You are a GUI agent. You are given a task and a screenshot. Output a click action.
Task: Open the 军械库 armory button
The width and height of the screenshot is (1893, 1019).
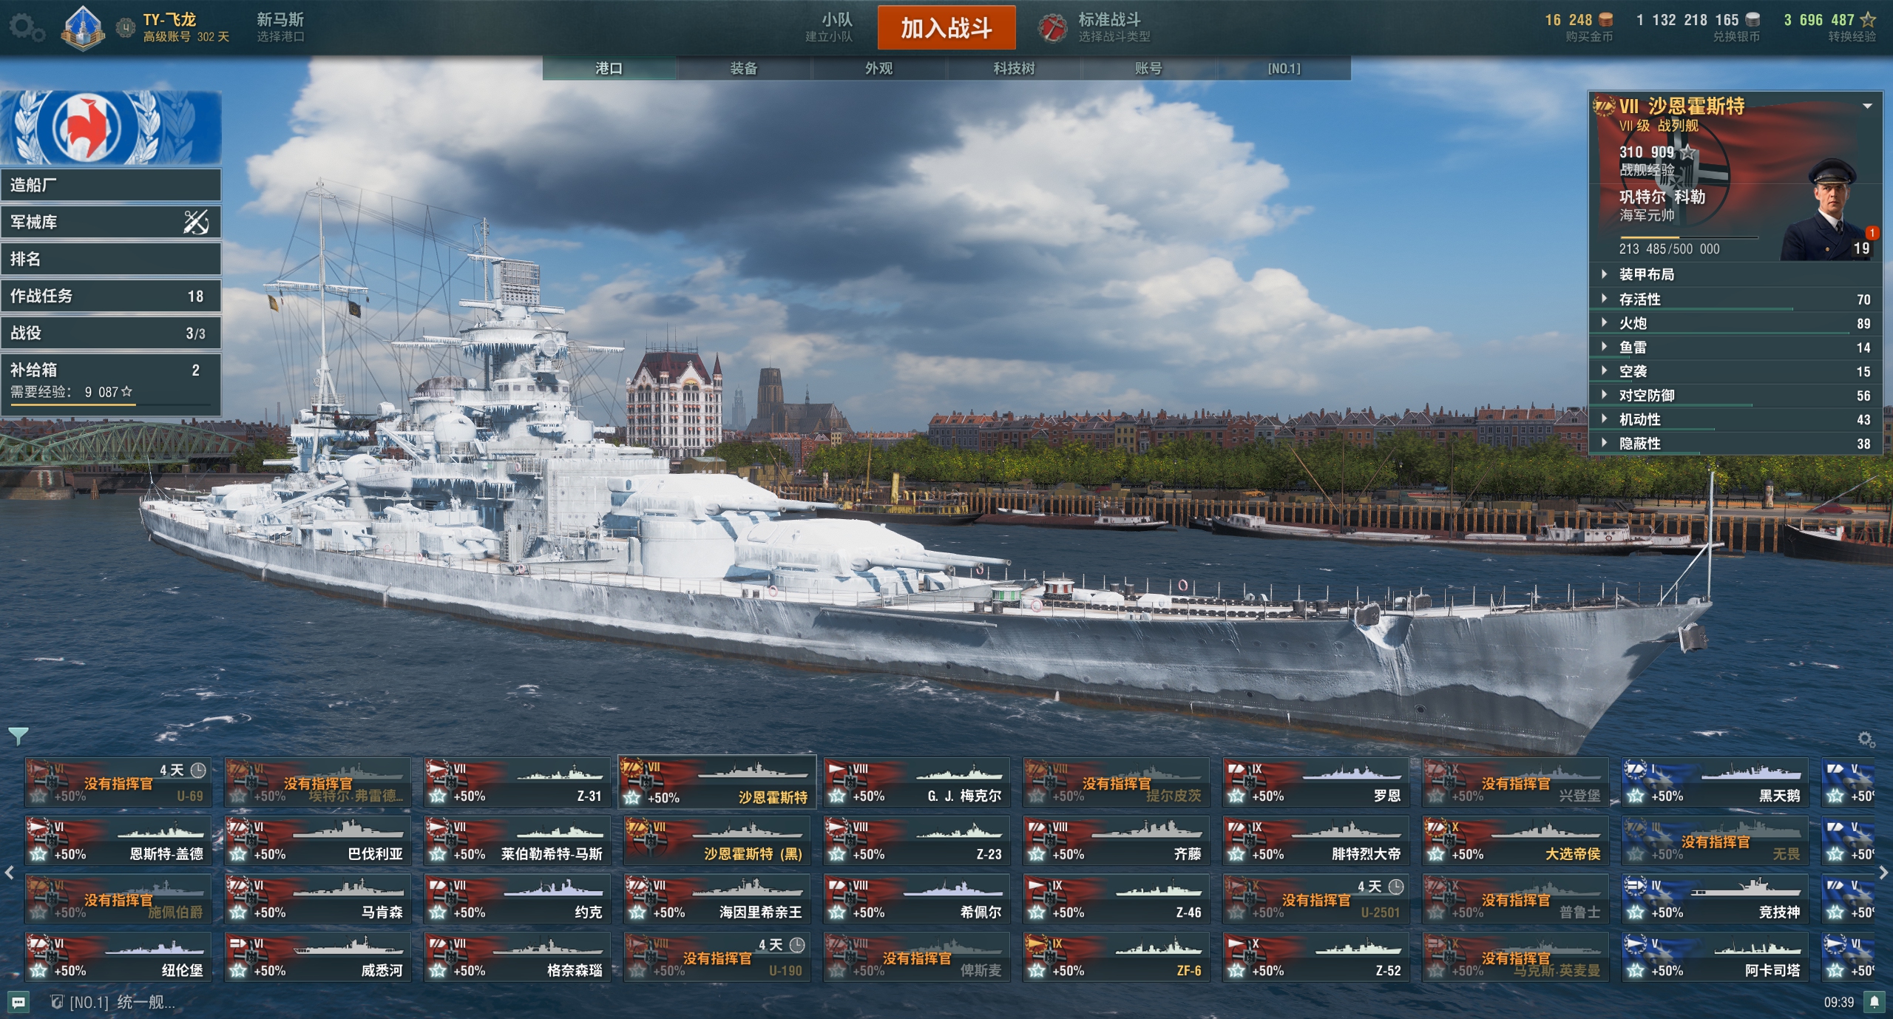tap(111, 222)
